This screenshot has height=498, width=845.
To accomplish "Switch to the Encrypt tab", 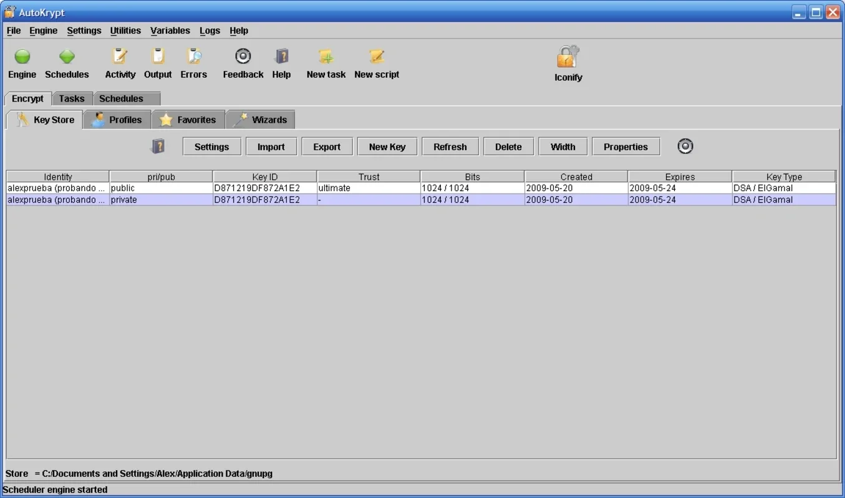I will (x=28, y=98).
